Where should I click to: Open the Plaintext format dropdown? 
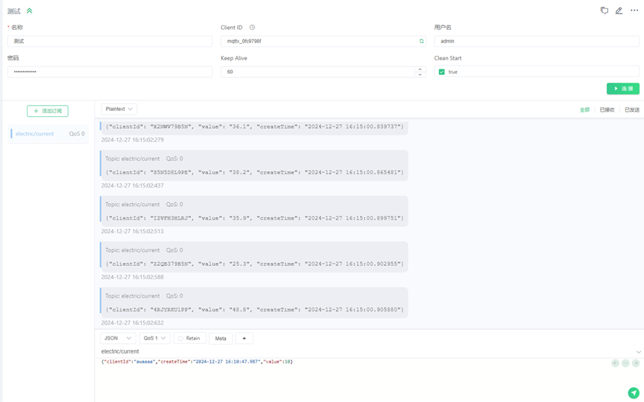click(119, 109)
